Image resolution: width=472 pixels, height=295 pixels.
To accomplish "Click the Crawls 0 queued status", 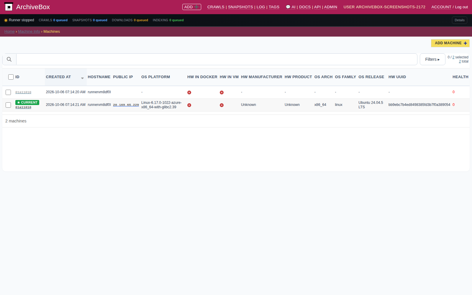I will 53,20.
